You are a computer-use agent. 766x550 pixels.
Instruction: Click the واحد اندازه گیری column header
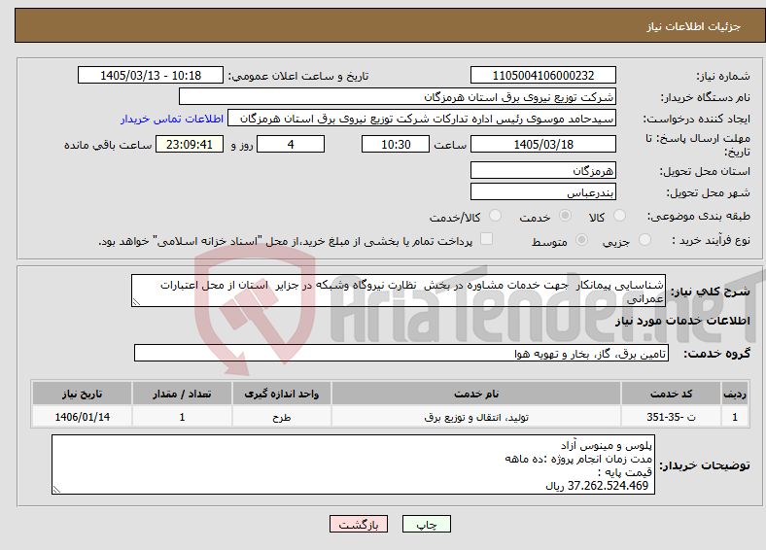[x=281, y=394]
